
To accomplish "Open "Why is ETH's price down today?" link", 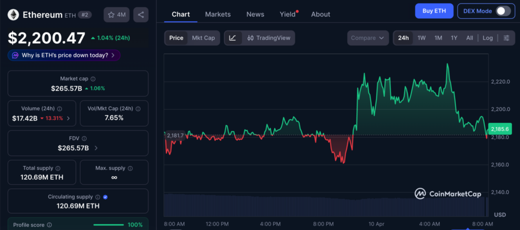I will pyautogui.click(x=64, y=55).
